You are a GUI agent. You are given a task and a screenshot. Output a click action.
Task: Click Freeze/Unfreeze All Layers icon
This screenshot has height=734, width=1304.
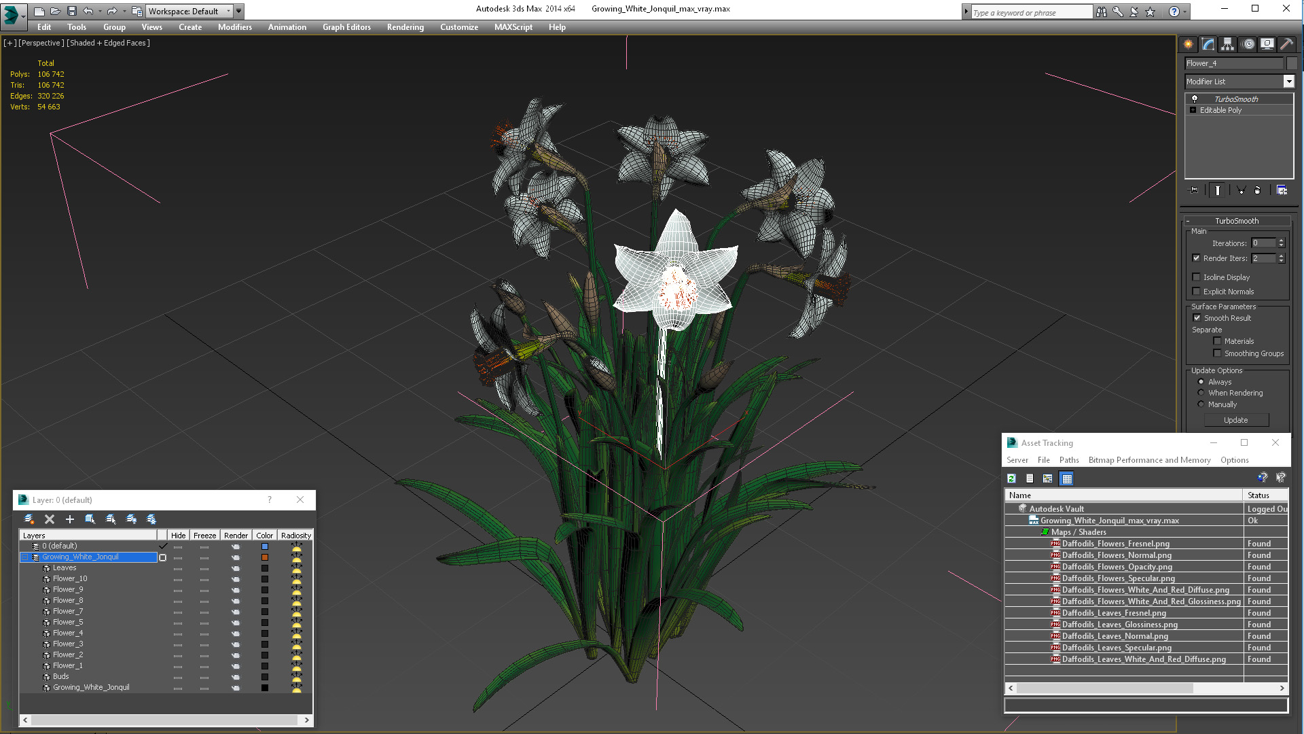(x=151, y=519)
